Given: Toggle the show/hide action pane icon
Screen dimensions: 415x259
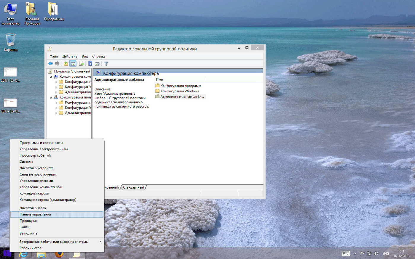Looking at the screenshot, I should [x=97, y=64].
